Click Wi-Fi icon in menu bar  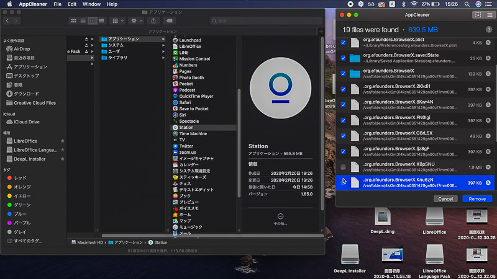click(x=414, y=4)
